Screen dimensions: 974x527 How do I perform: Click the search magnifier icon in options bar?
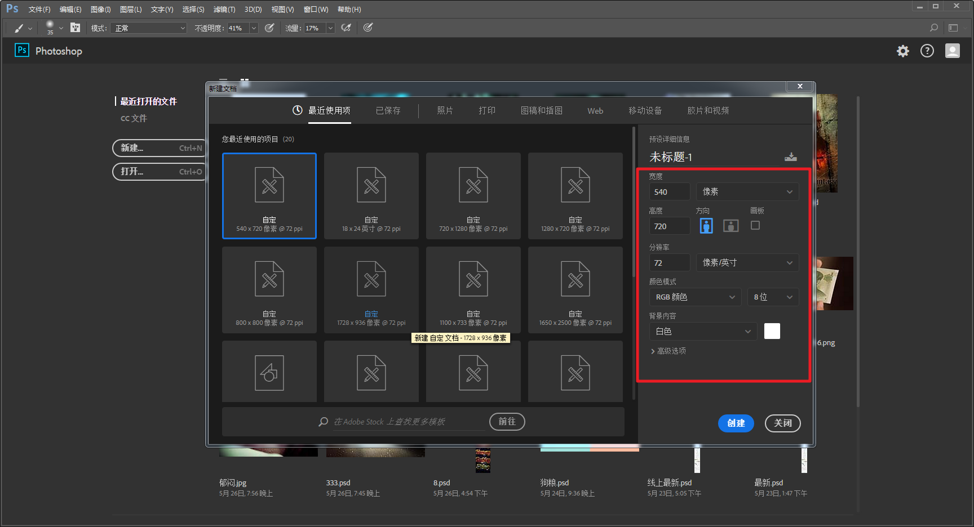(934, 28)
